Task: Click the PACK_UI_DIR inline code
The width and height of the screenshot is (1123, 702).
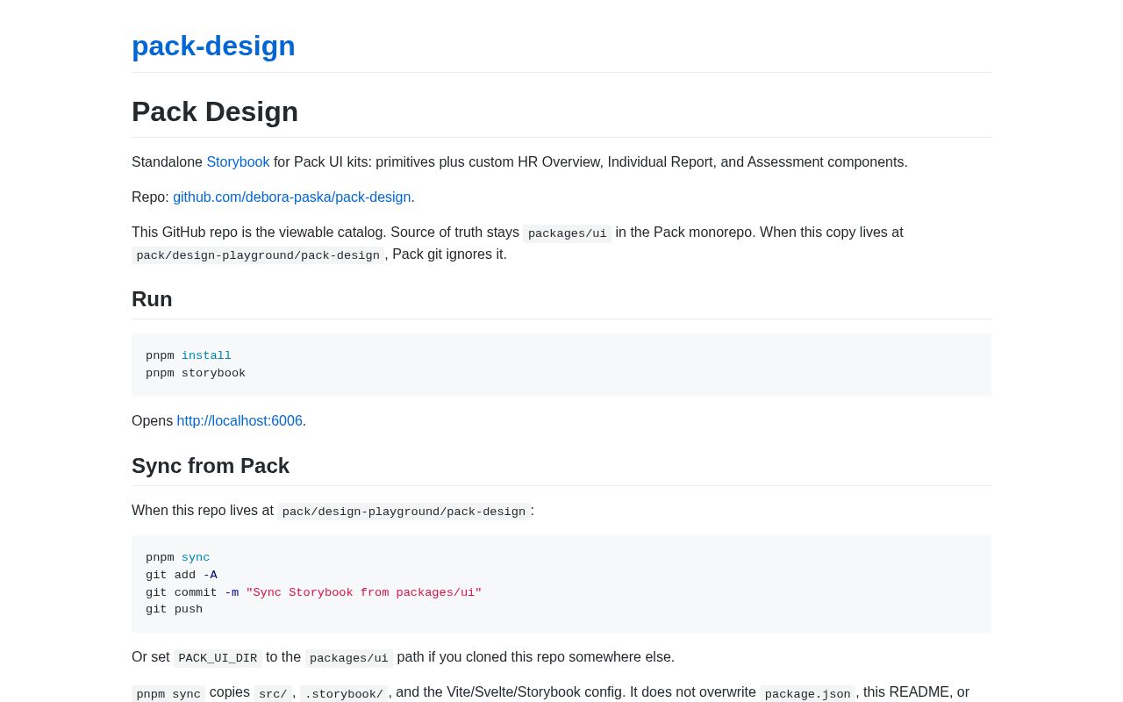Action: (218, 658)
